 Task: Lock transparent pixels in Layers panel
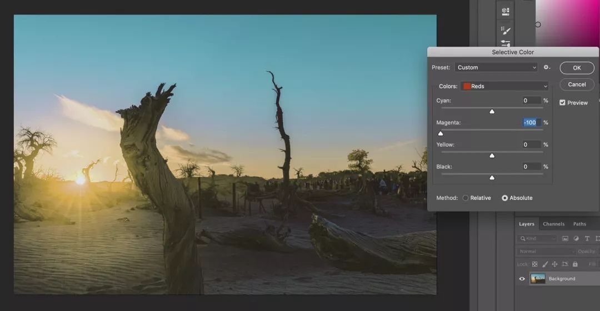tap(534, 264)
